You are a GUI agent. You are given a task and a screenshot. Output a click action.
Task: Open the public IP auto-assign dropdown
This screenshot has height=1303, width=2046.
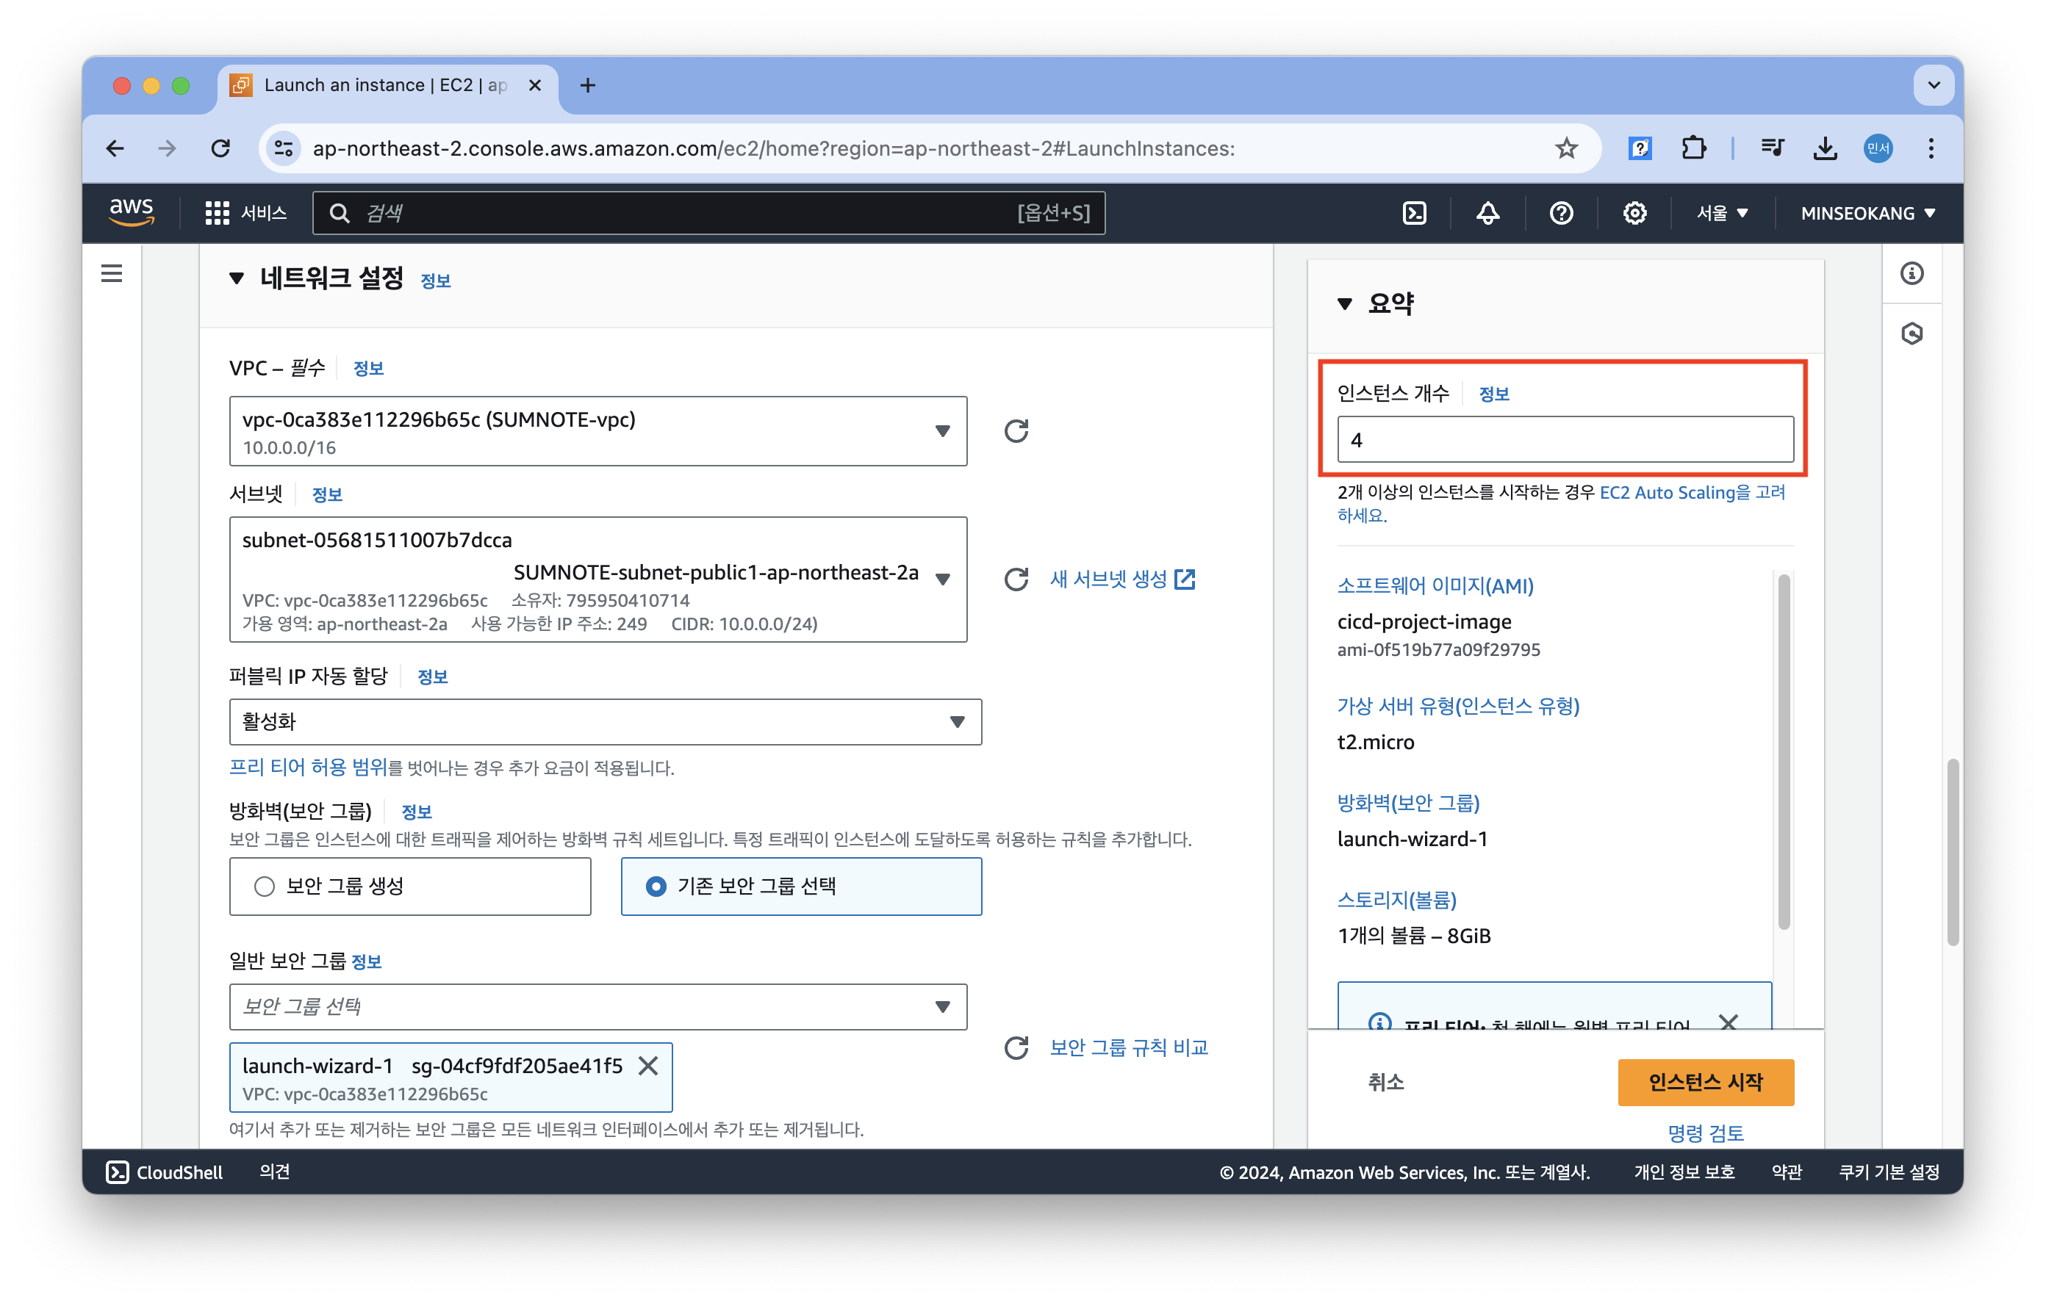pos(605,722)
